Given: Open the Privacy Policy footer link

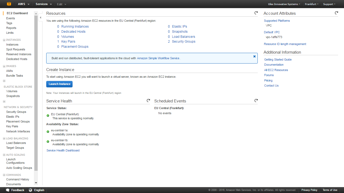Looking at the screenshot, I should click(309, 190).
